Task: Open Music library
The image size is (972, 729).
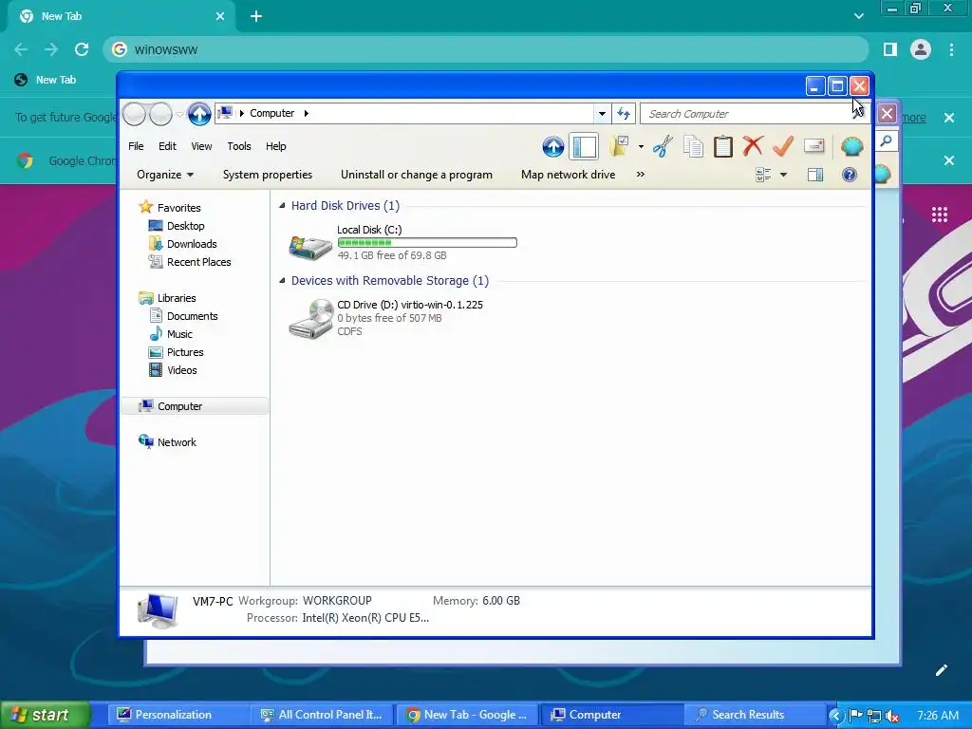Action: coord(179,333)
